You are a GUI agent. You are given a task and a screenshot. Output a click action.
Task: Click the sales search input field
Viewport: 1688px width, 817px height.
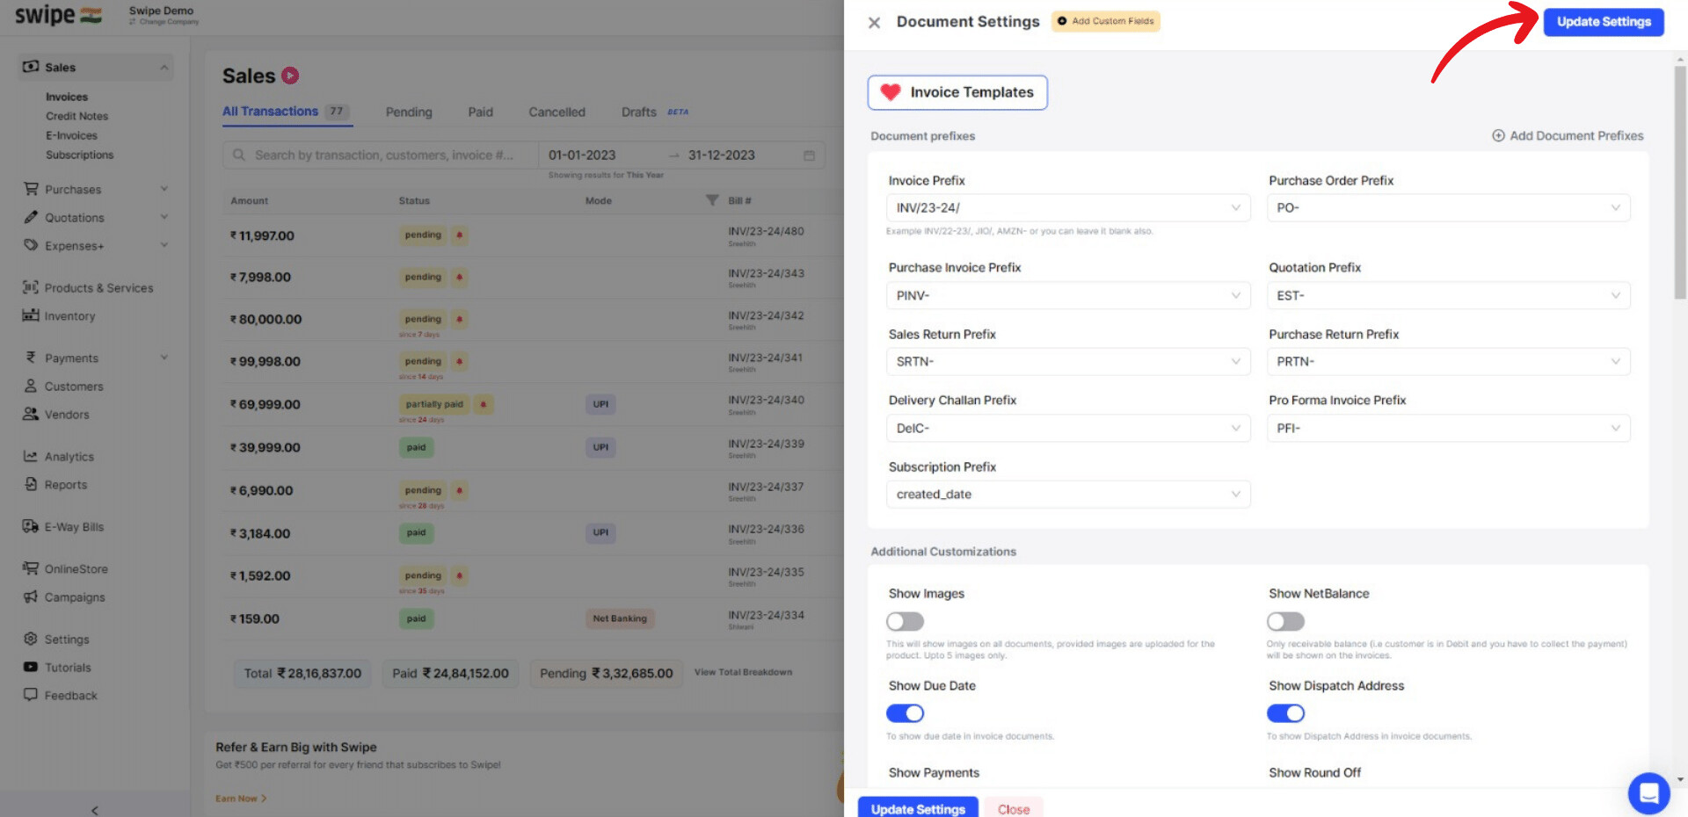(381, 155)
